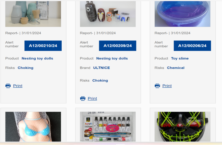The height and width of the screenshot is (145, 222).
Task: View purple toy slime photo
Action: click(182, 14)
